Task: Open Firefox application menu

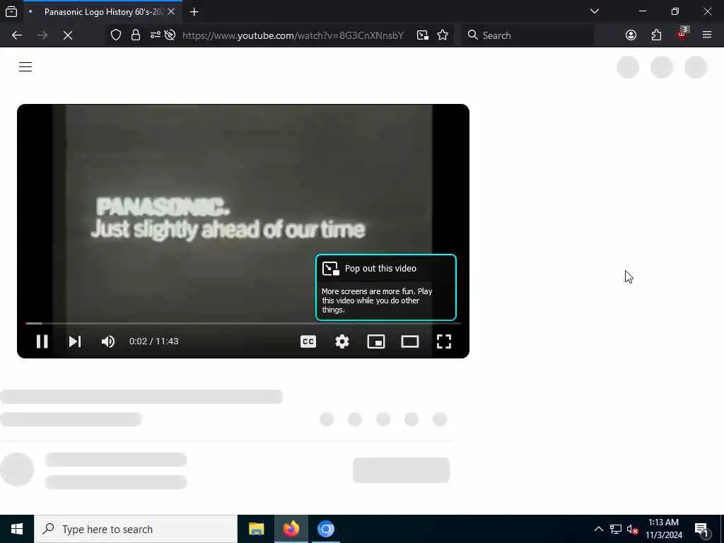Action: click(707, 35)
